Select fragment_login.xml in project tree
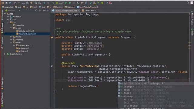The width and height of the screenshot is (194, 109). (x=26, y=34)
